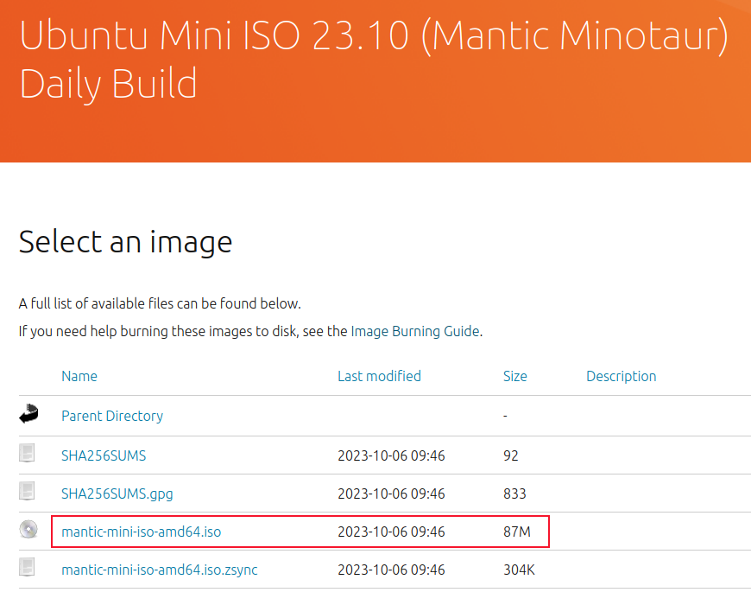This screenshot has width=751, height=605.
Task: Click the Select an image heading
Action: click(x=125, y=242)
